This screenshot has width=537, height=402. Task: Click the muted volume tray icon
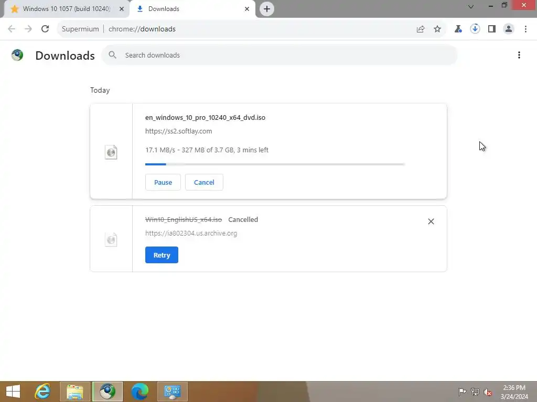(488, 392)
